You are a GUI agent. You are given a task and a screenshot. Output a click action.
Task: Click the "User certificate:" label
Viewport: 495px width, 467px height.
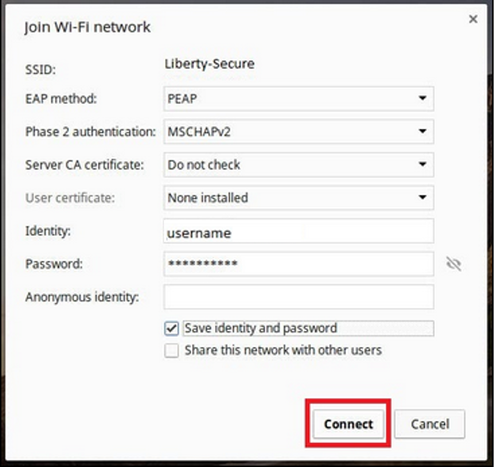[70, 198]
